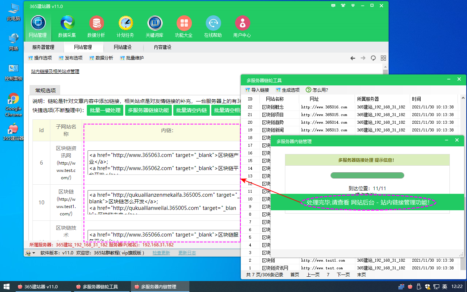467x292 pixels.
Task: Switch to 多服务器链轮工具 in the taskbar
Action: point(101,287)
